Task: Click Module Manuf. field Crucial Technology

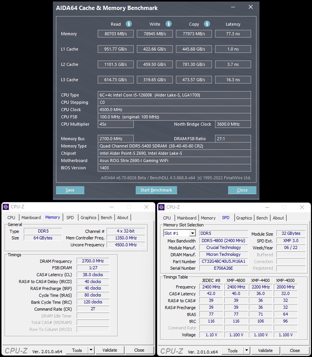Action: [223, 247]
